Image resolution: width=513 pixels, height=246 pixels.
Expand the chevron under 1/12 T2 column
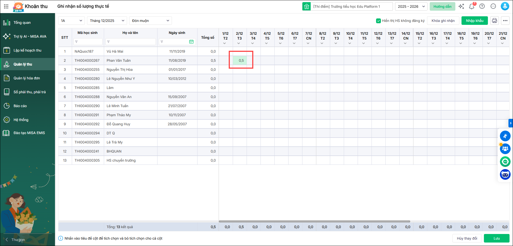coord(225,43)
